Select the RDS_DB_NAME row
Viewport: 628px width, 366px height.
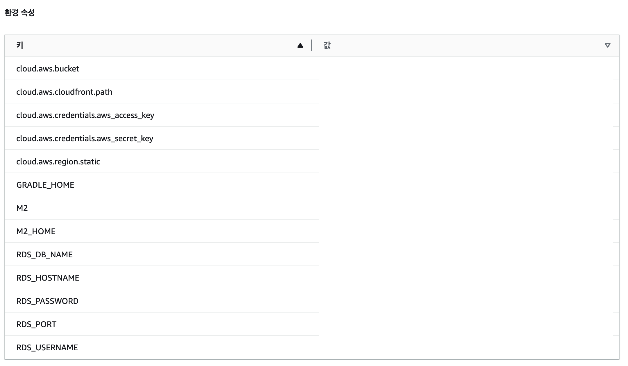(x=44, y=255)
